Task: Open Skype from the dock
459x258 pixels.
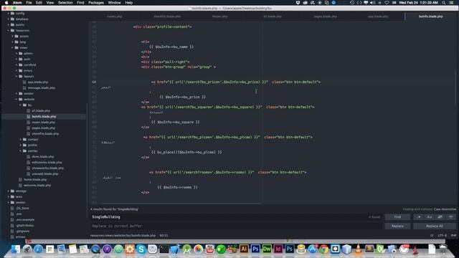Action: point(141,249)
